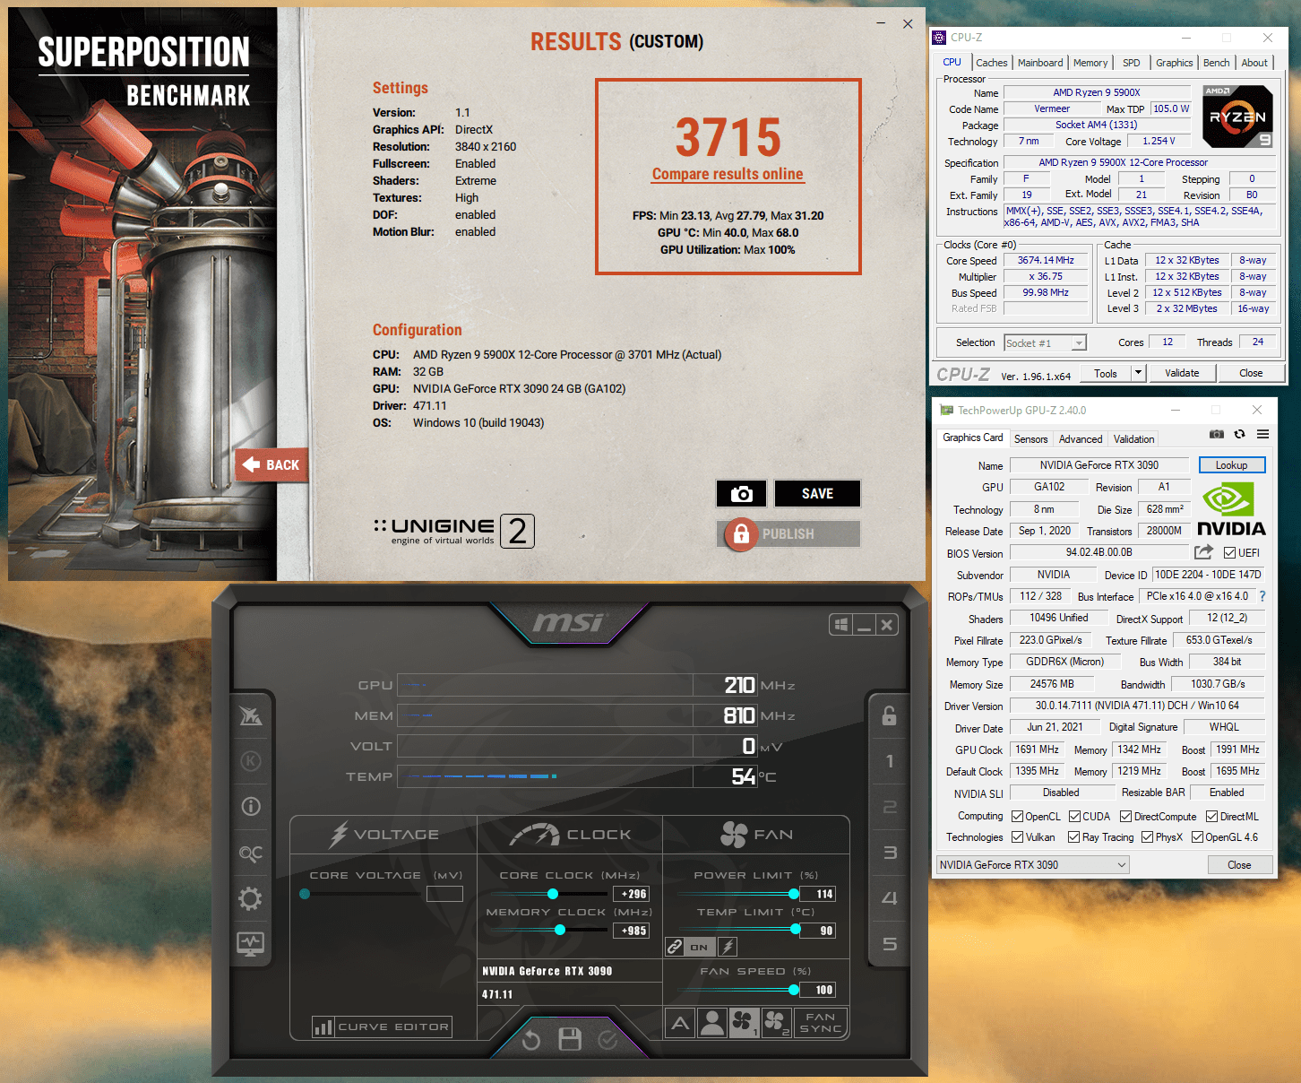Open the Curve Editor in Afterburner
Viewport: 1301px width, 1083px height.
coord(382,1027)
